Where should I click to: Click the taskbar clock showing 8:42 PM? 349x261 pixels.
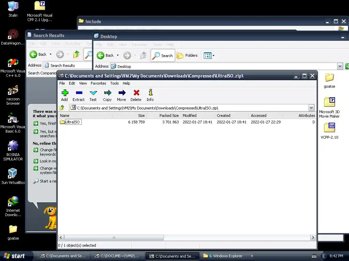click(x=336, y=256)
